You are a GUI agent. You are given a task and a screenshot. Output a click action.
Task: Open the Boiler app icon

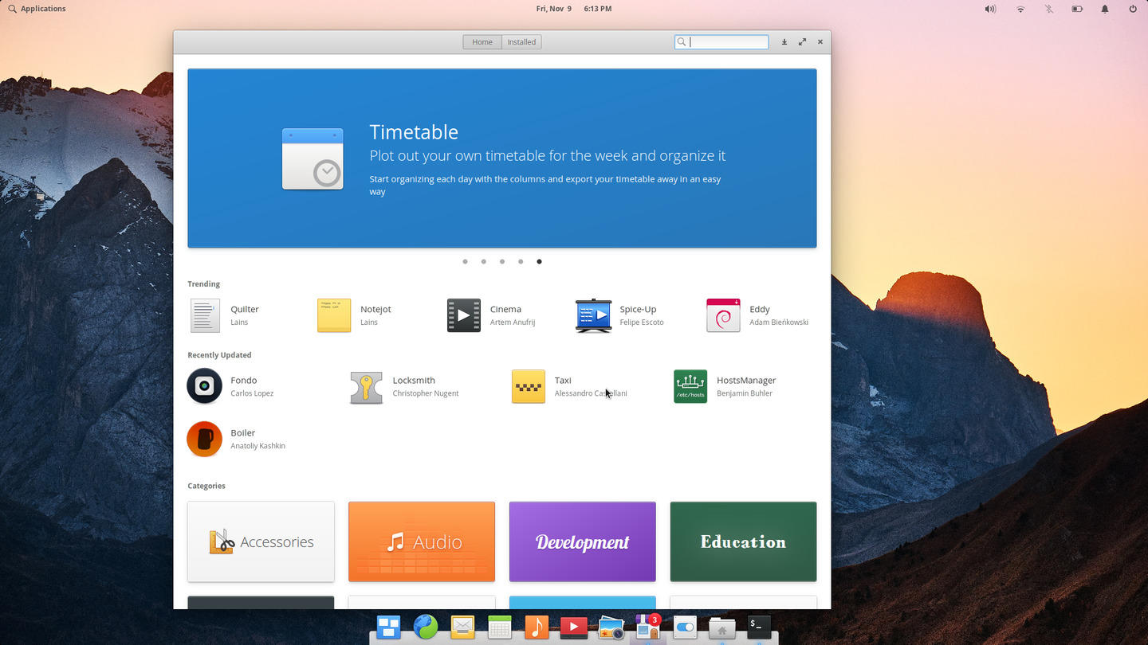(x=205, y=439)
